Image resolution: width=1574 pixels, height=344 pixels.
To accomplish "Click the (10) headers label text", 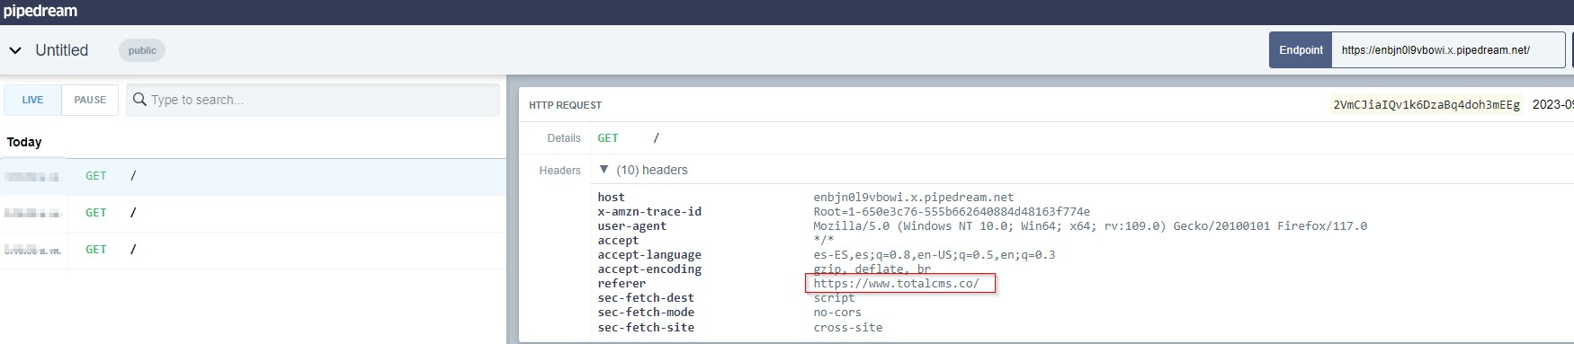I will pos(652,170).
